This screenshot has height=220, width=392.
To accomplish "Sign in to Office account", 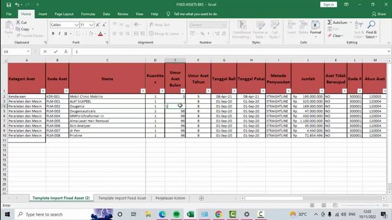I will pos(328,4).
